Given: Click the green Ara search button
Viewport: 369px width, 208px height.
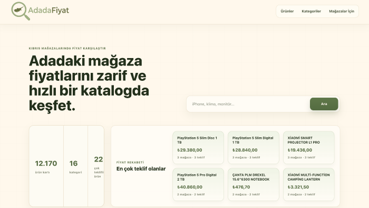Looking at the screenshot, I should pos(324,104).
